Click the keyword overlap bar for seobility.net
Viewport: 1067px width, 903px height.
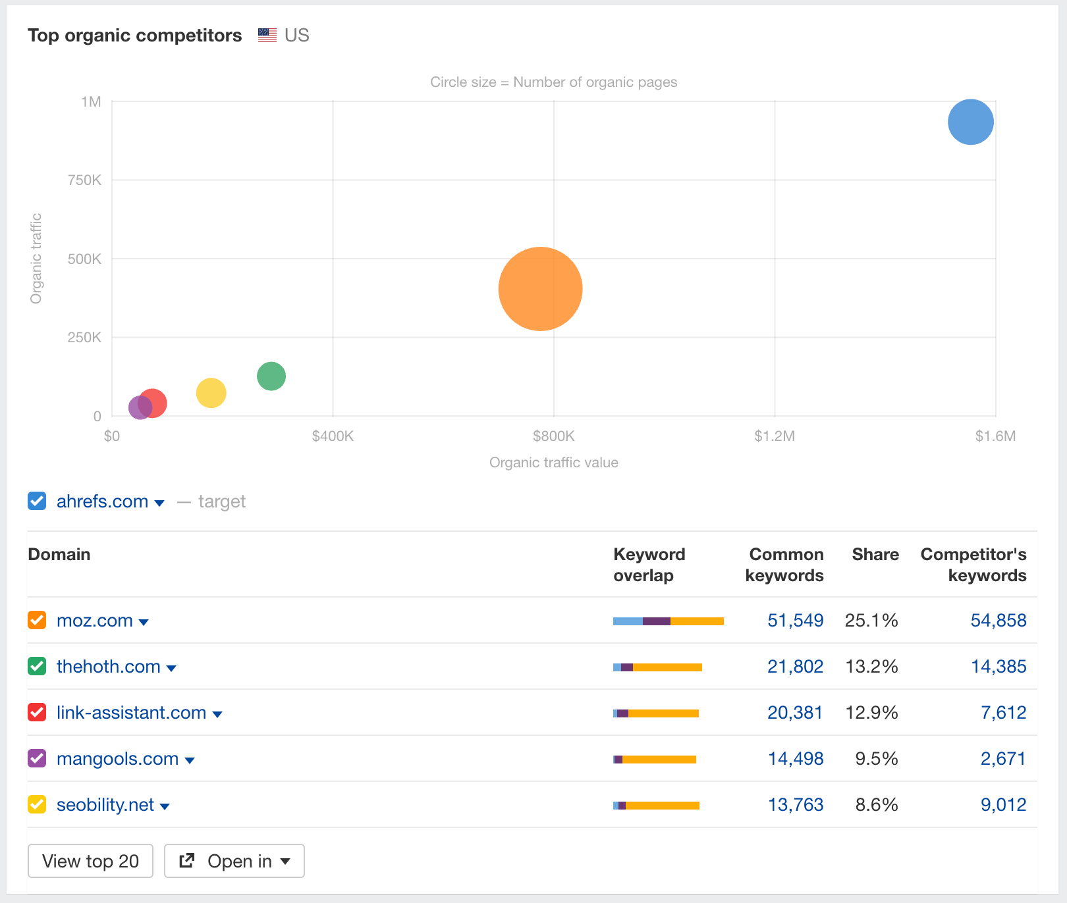pyautogui.click(x=656, y=804)
